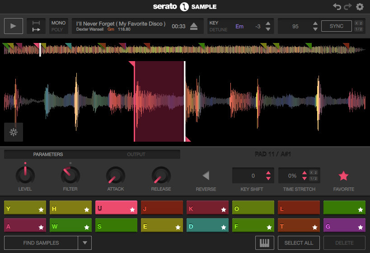Select pad F
Viewport: 370px width, 253px height.
253,225
